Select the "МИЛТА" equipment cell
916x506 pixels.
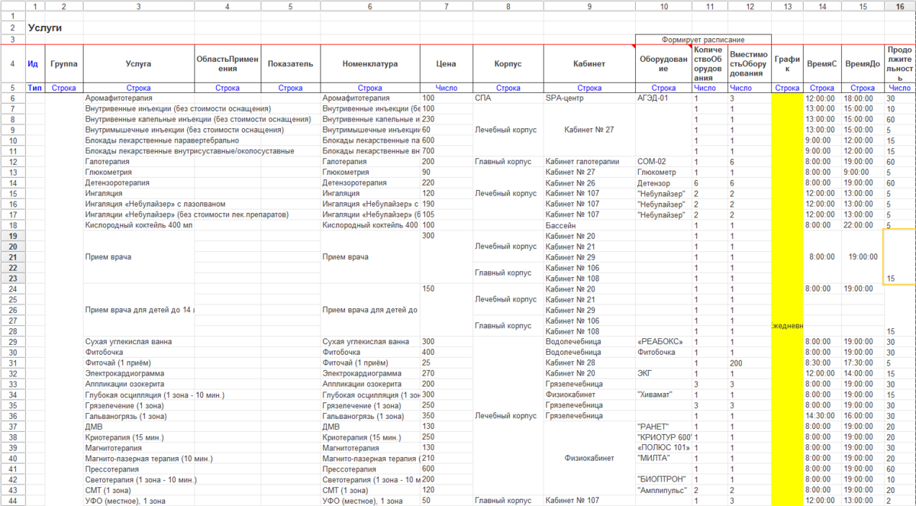pyautogui.click(x=663, y=458)
